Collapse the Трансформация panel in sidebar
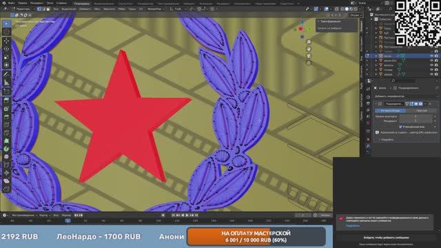 (x=318, y=21)
